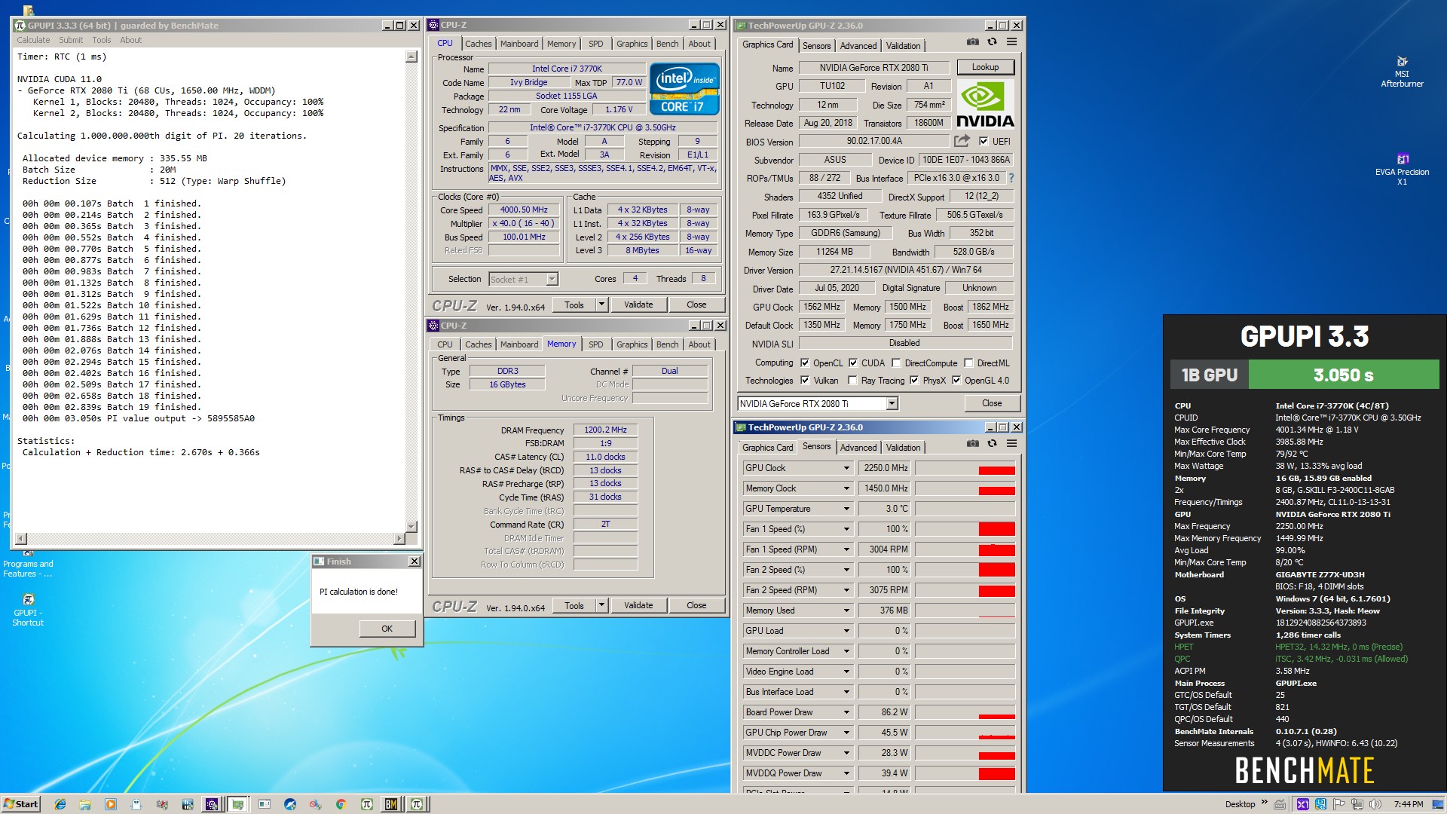The height and width of the screenshot is (814, 1447).
Task: Toggle the Vulkan checkbox
Action: tap(805, 381)
